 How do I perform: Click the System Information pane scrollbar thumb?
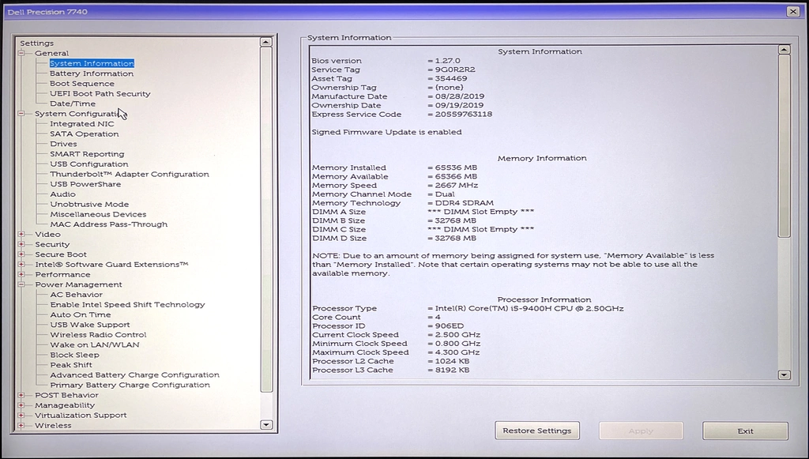(x=785, y=146)
